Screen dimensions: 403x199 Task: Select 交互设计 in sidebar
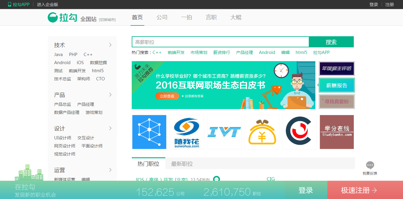(x=86, y=138)
